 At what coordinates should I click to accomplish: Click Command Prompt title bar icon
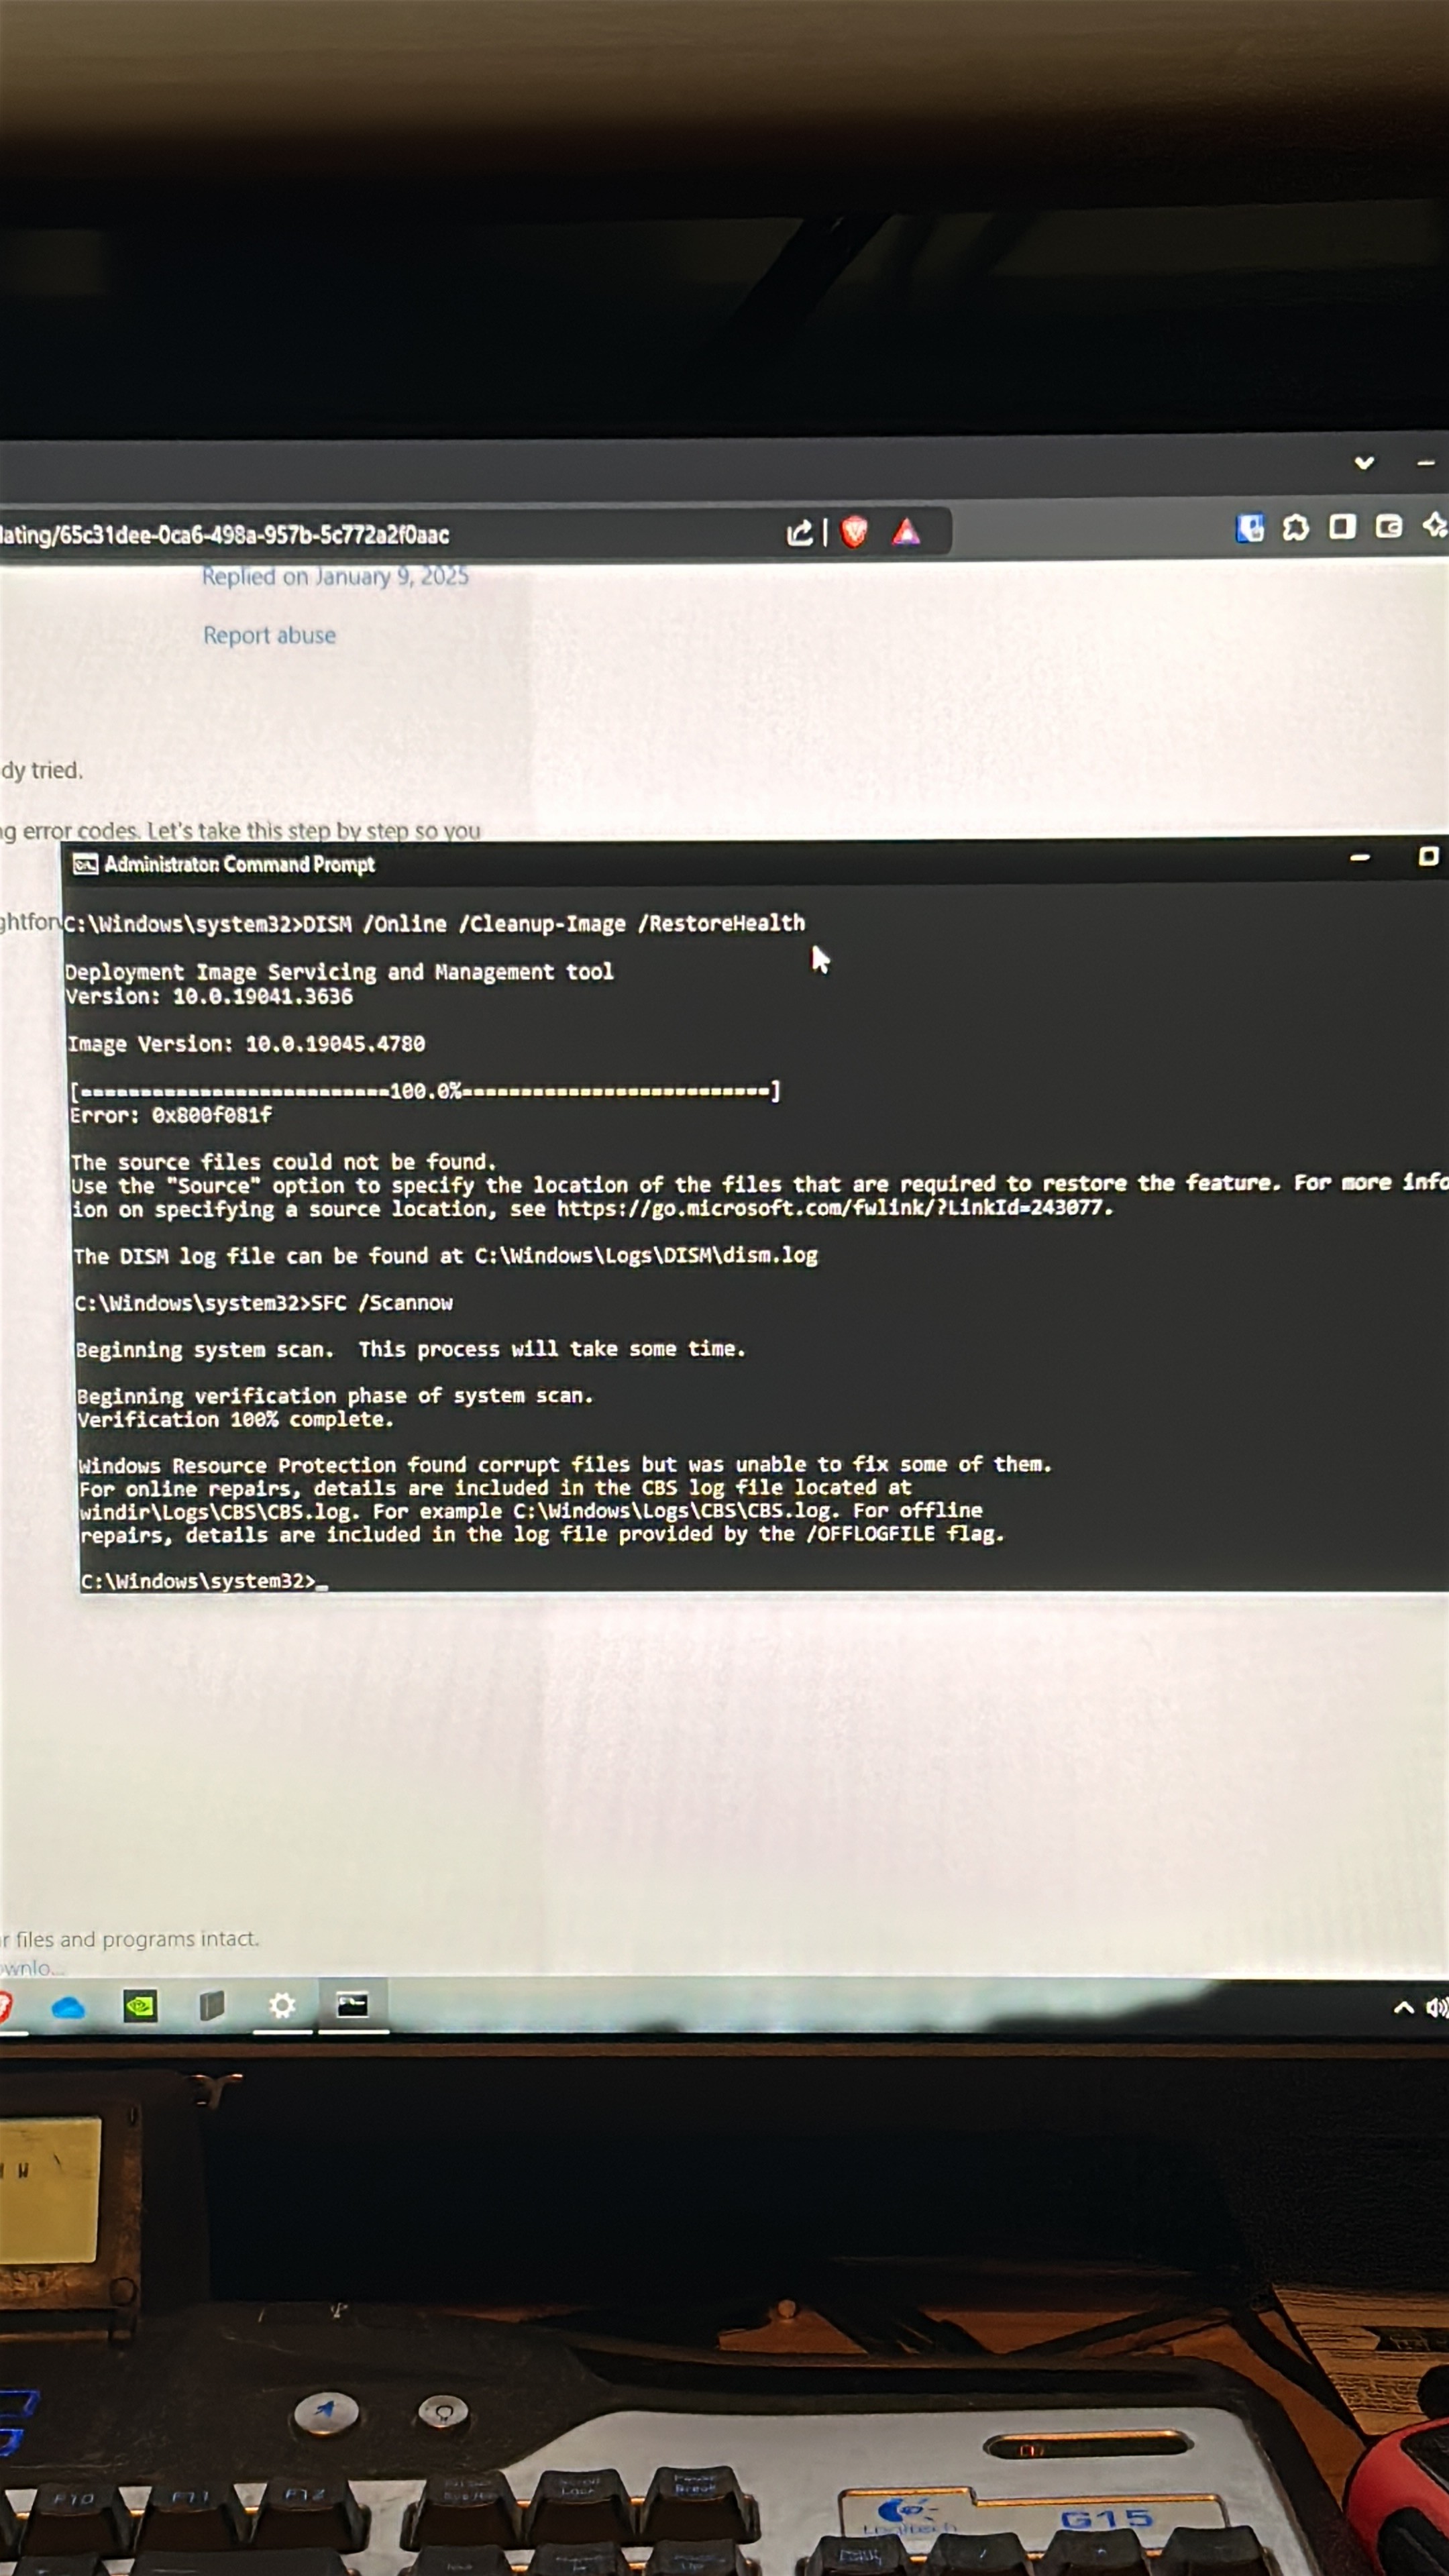(86, 865)
